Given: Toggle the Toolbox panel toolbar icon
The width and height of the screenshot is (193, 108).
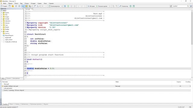Looking at the screenshot, I should click(27, 6).
